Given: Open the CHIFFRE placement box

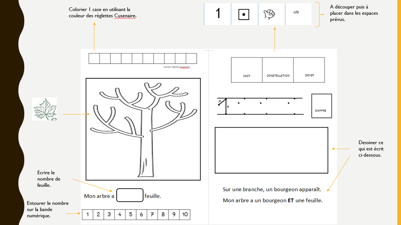Looking at the screenshot, I should (321, 106).
